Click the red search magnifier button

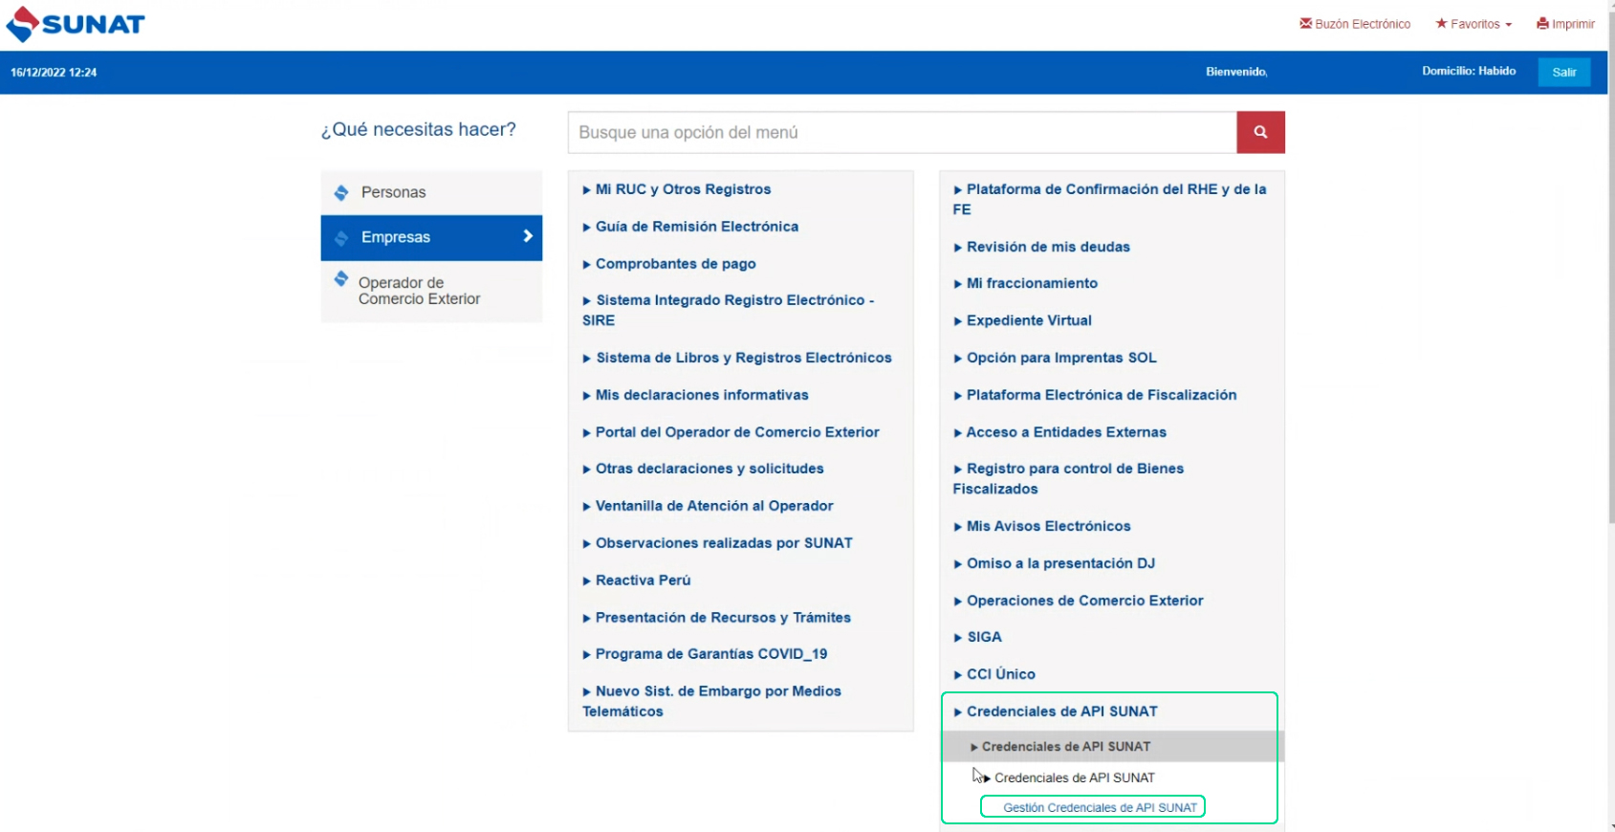pos(1259,132)
